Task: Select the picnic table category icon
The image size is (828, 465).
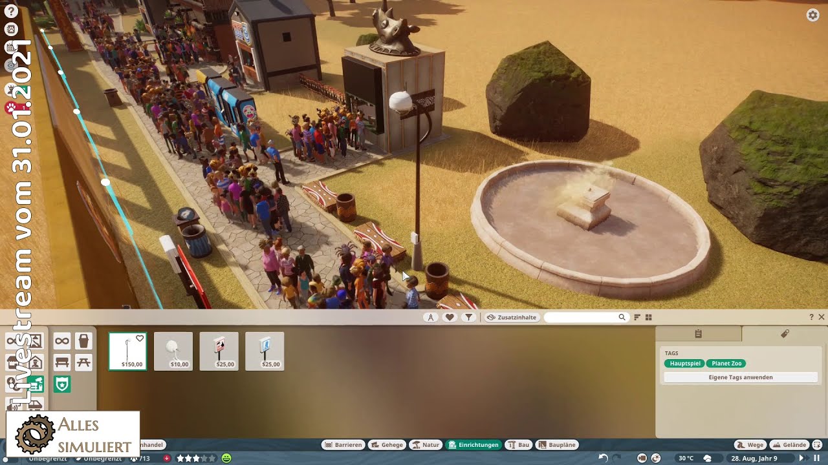Action: point(83,362)
